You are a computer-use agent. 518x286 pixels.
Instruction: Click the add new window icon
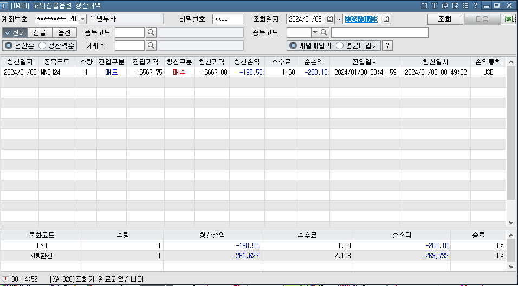[455, 5]
